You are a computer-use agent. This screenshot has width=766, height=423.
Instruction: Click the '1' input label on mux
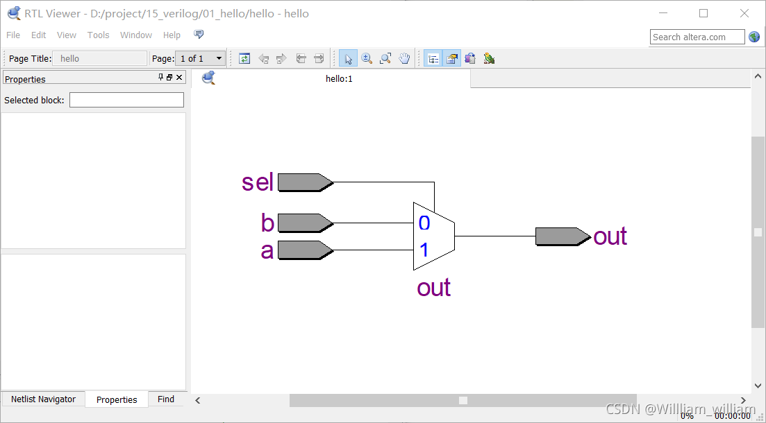coord(424,250)
